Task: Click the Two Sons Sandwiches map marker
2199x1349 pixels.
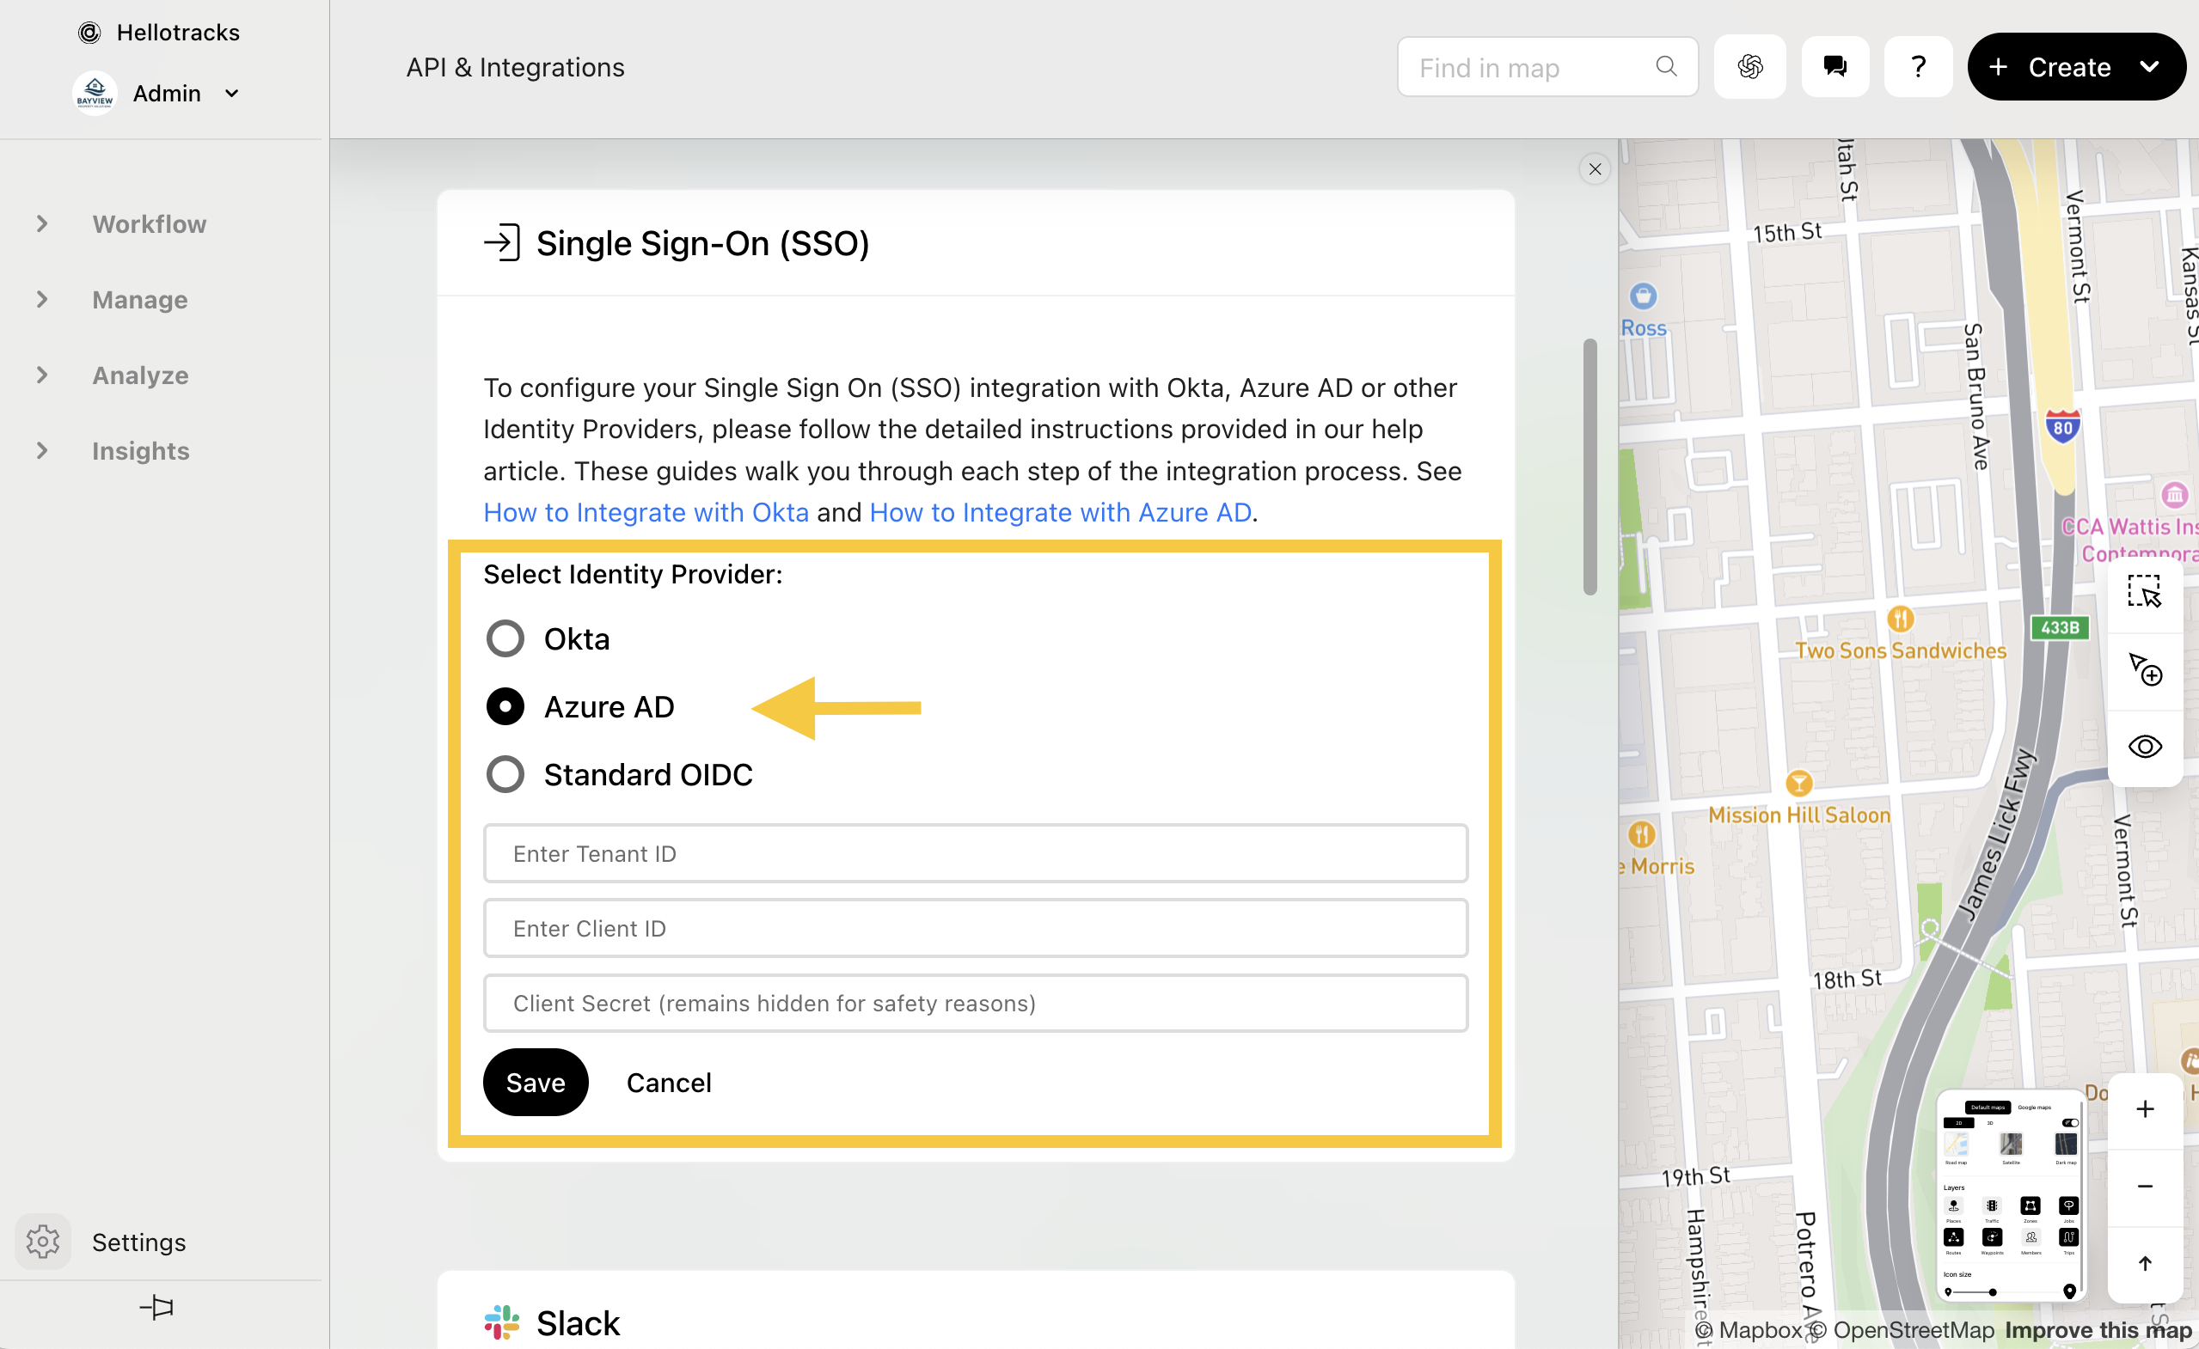Action: pos(1901,618)
